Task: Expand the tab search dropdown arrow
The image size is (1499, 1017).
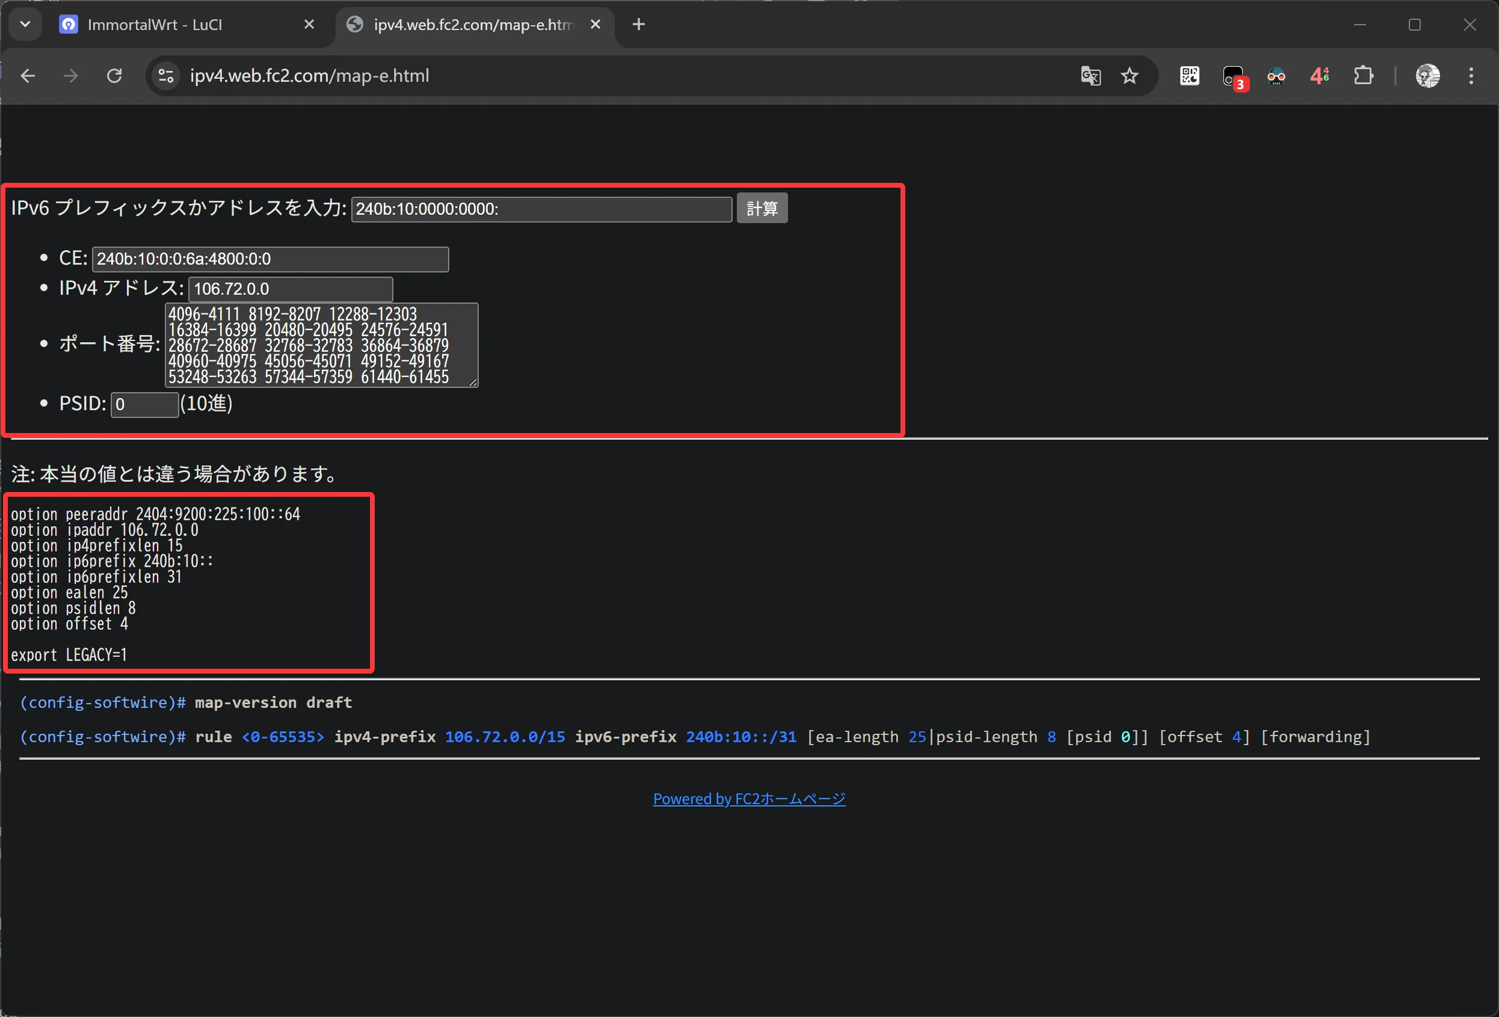Action: 25,25
